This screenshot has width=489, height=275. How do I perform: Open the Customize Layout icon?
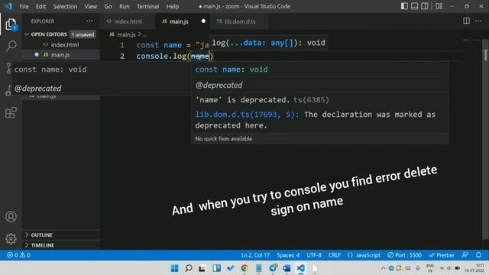[x=439, y=6]
